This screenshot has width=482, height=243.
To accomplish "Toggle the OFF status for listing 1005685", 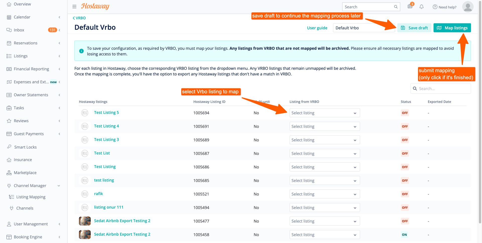I will [405, 181].
